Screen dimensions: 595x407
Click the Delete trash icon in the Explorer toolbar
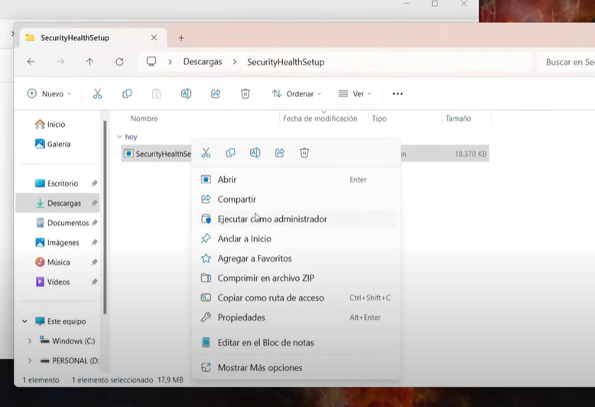coord(245,94)
